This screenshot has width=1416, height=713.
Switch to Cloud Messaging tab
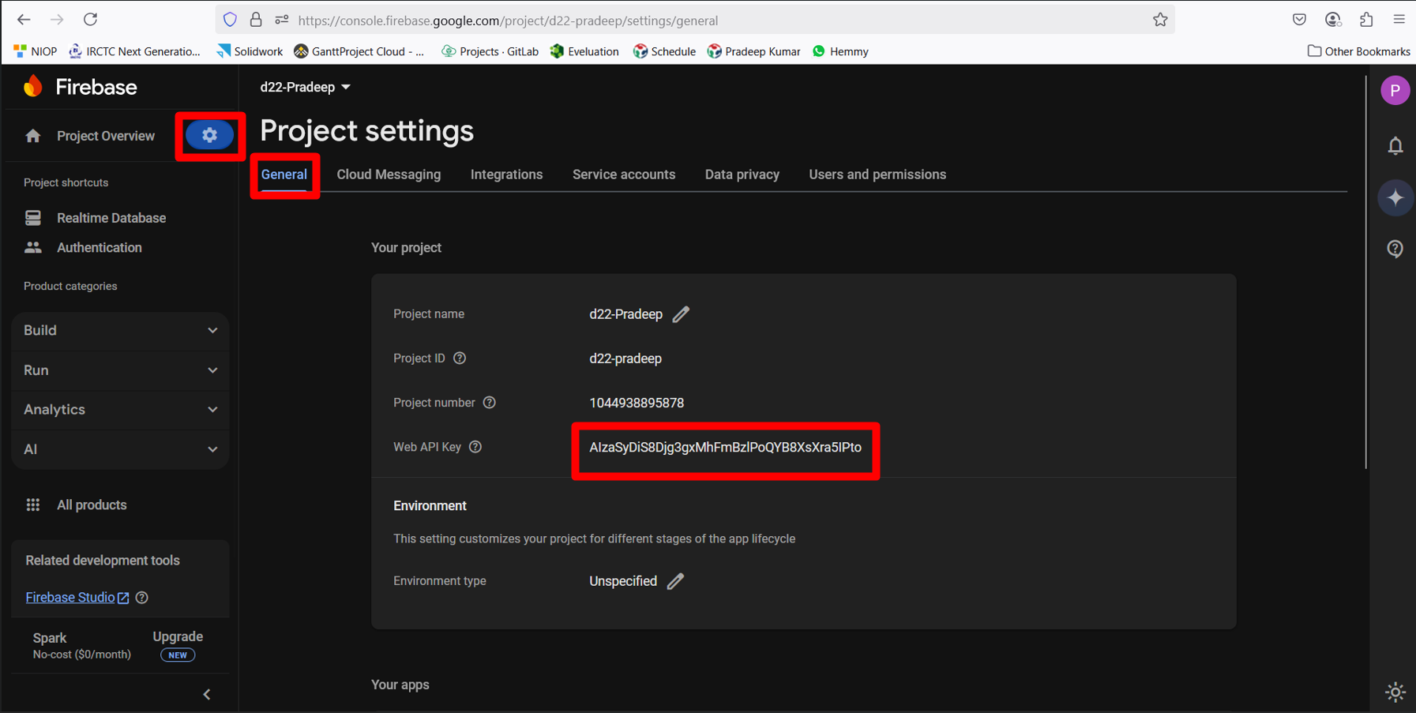coord(389,174)
